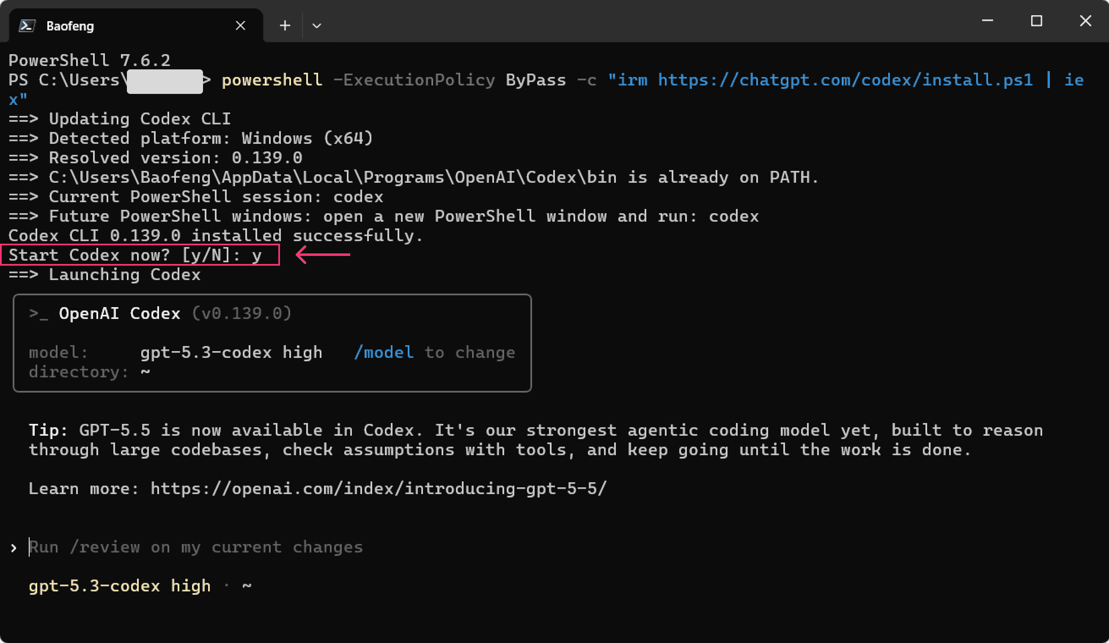
Task: Expand the new tab profile dropdown chevron
Action: [316, 25]
